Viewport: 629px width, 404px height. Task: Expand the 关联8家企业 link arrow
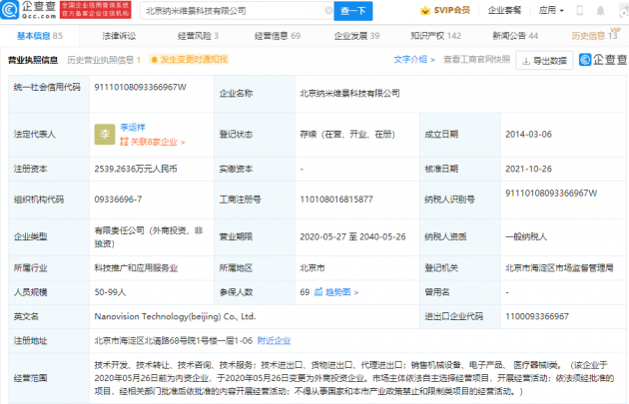pyautogui.click(x=182, y=142)
